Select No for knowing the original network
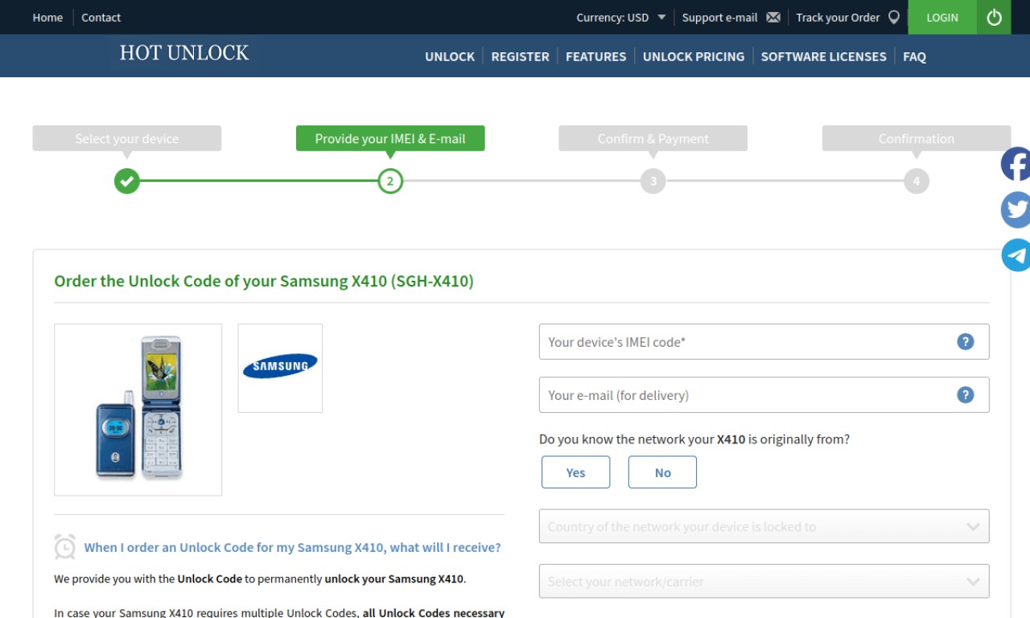 pos(662,472)
